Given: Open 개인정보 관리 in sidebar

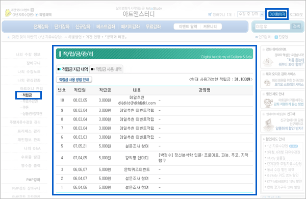Looking at the screenshot, I should (x=29, y=140).
